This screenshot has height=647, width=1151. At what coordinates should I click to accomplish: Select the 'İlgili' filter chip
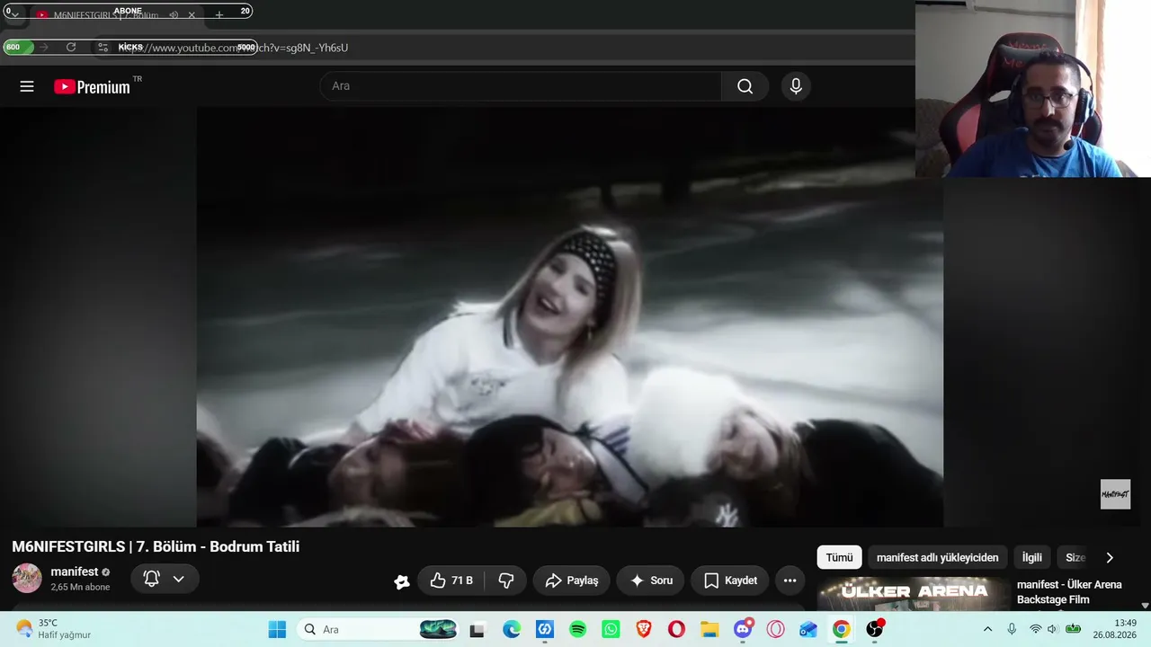click(1031, 557)
